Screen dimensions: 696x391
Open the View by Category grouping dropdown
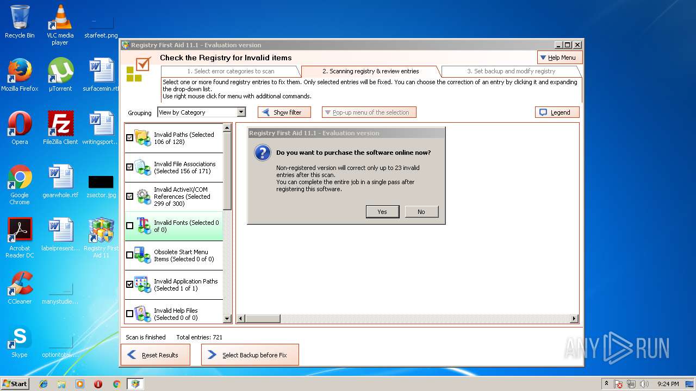tap(202, 112)
